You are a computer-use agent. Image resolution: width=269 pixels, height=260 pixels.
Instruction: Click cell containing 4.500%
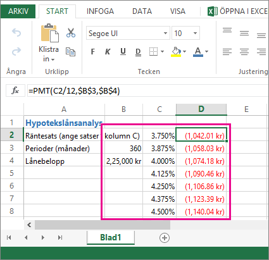[160, 211]
